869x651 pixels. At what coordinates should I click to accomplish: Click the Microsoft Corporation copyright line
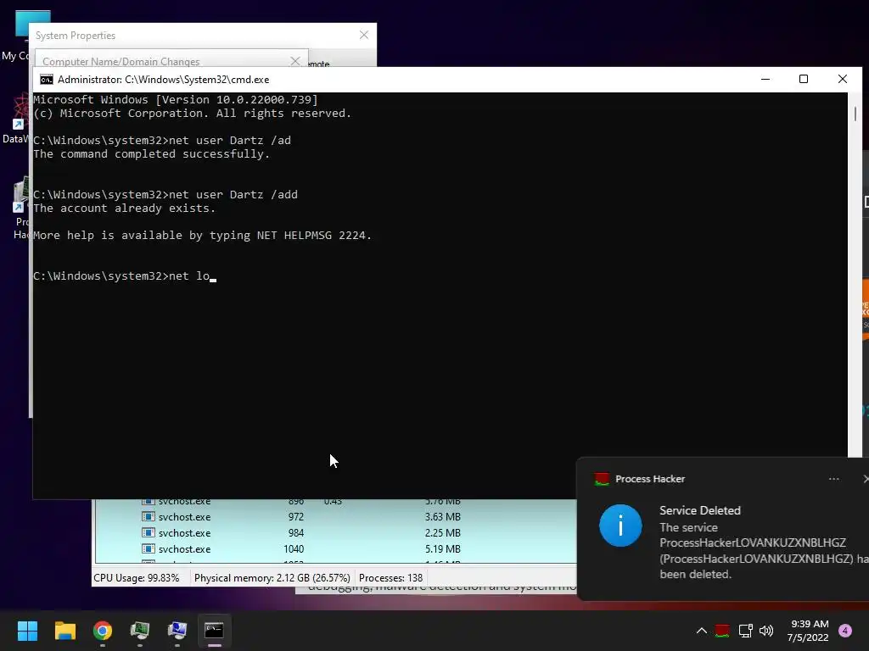coord(193,114)
